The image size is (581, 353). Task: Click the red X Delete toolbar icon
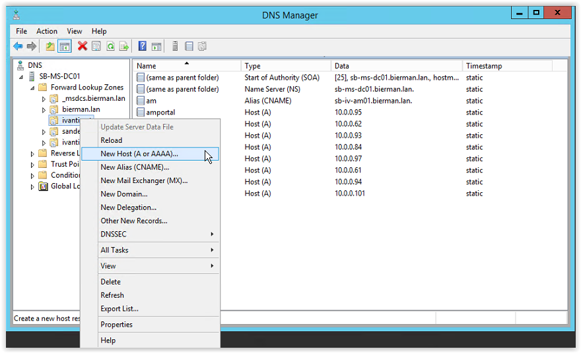click(83, 46)
